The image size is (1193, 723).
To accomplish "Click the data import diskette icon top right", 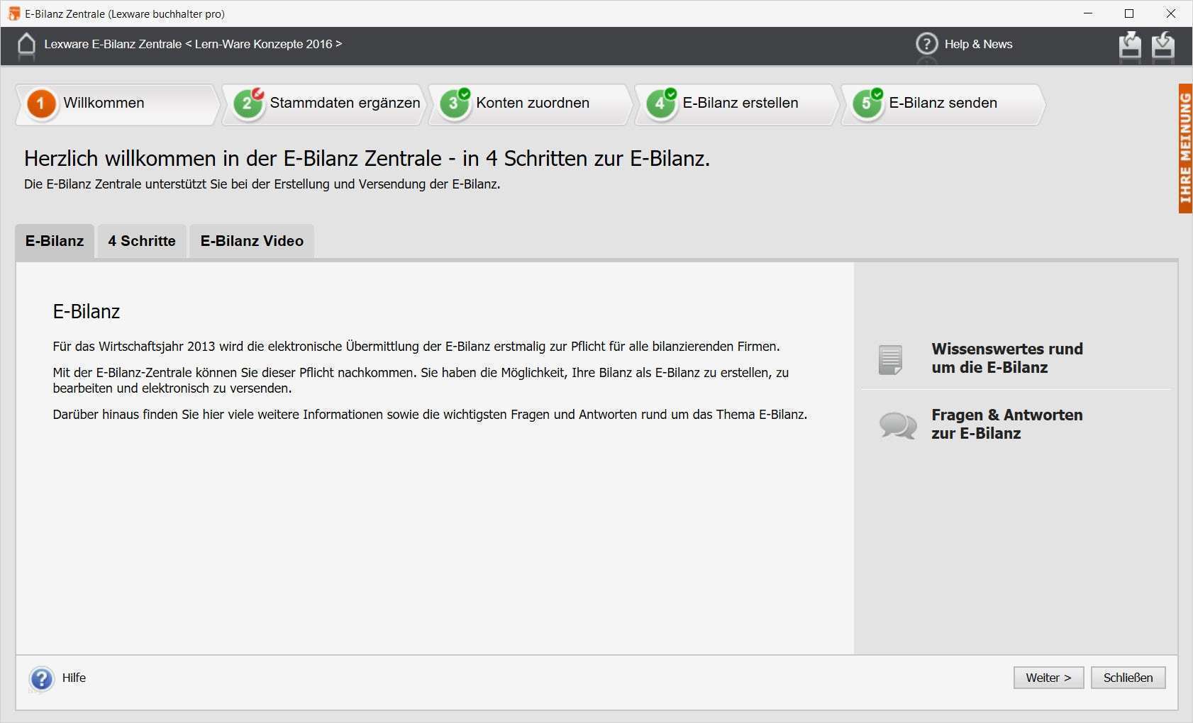I will point(1163,45).
